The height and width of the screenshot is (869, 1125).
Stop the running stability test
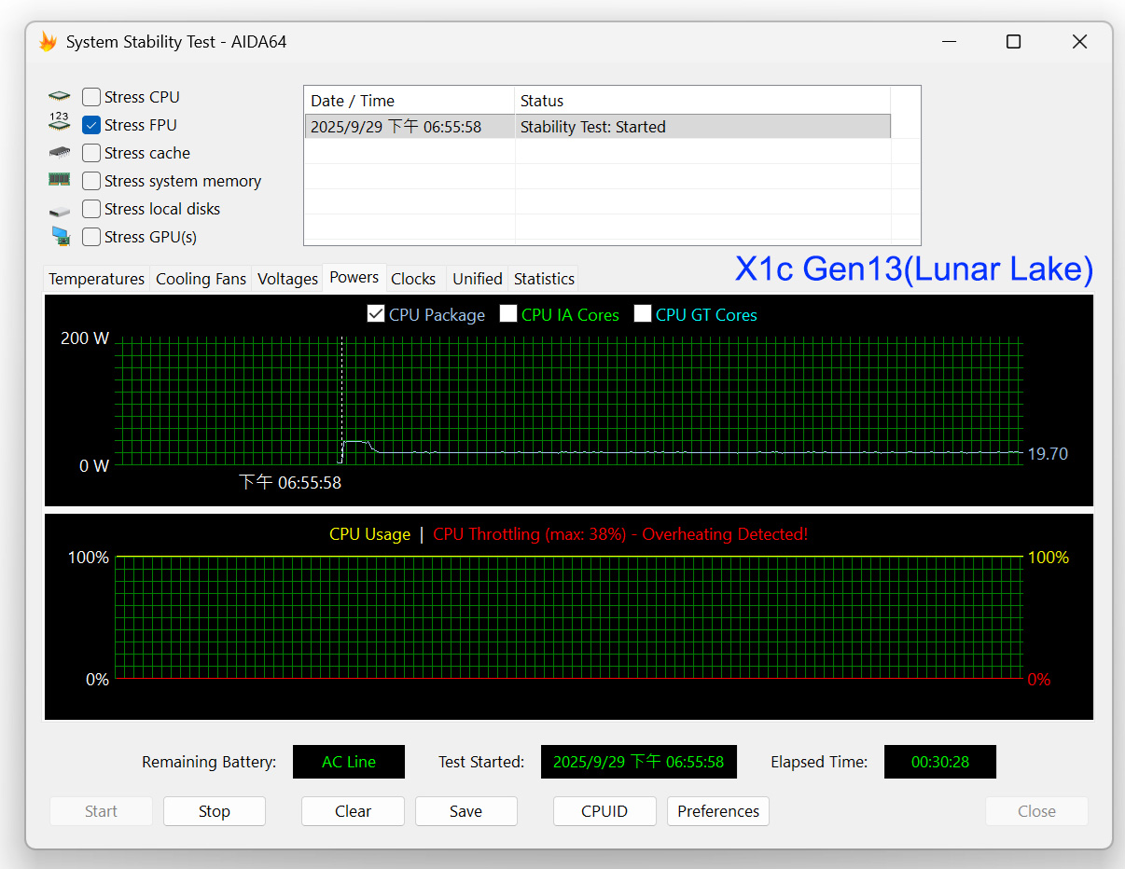click(215, 811)
